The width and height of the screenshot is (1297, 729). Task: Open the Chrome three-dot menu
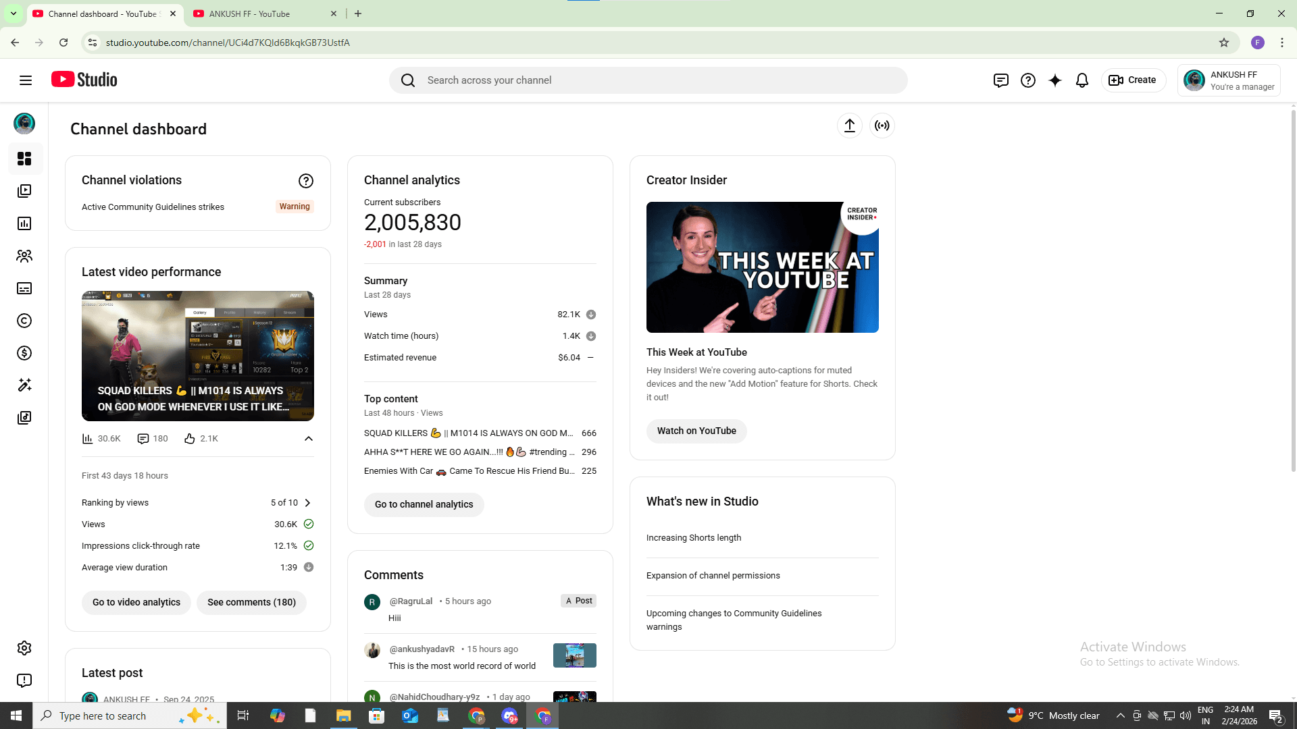[1282, 43]
